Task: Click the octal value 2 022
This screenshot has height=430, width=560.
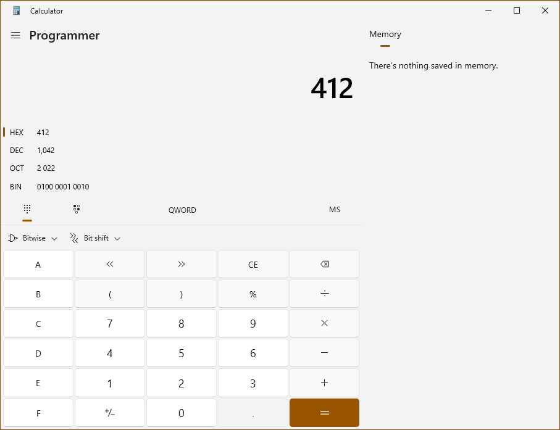Action: tap(46, 168)
